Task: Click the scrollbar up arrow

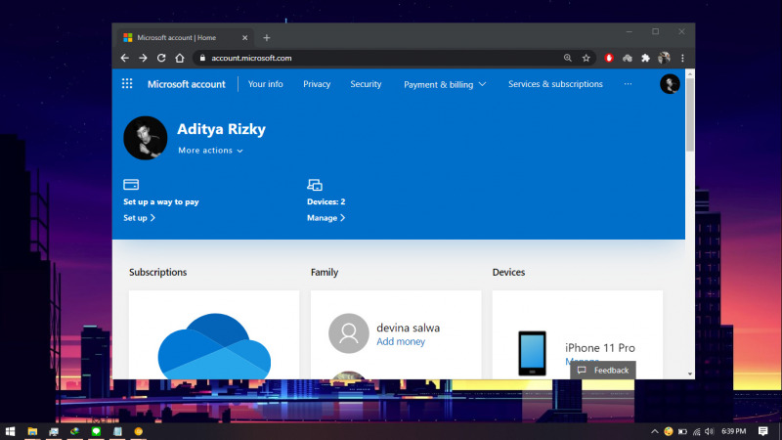Action: [690, 74]
